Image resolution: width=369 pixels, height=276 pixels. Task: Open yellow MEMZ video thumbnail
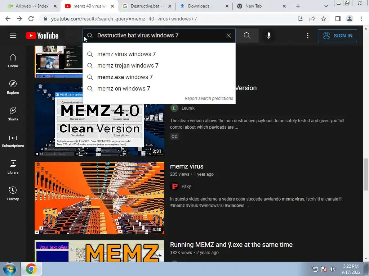(x=99, y=250)
